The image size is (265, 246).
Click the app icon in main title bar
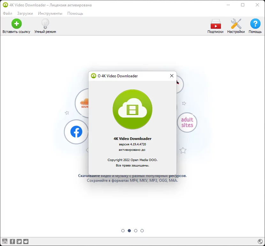pos(5,5)
